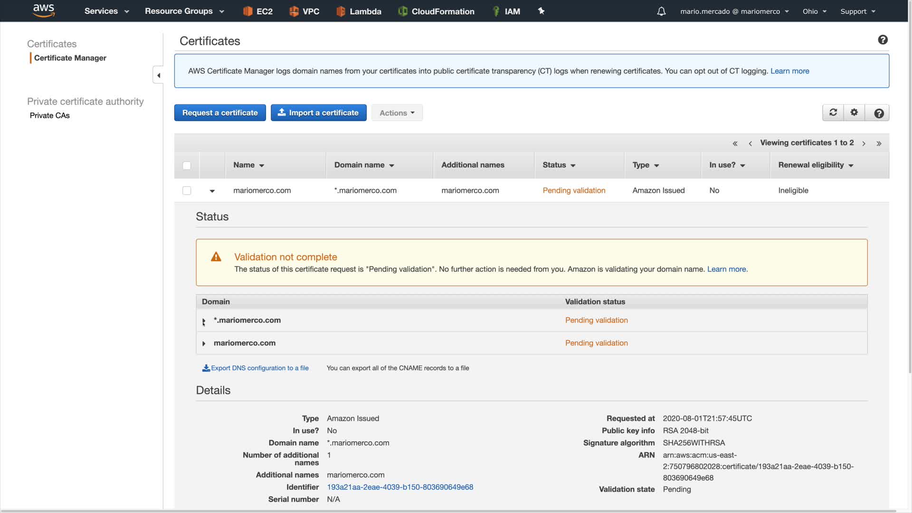Open Private CAs in the sidebar
Screen dimensions: 912x513
point(50,115)
